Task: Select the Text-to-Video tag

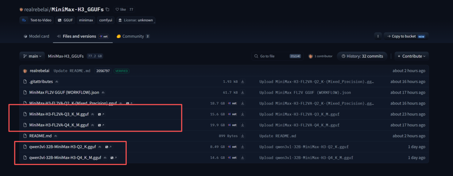Action: [36, 20]
